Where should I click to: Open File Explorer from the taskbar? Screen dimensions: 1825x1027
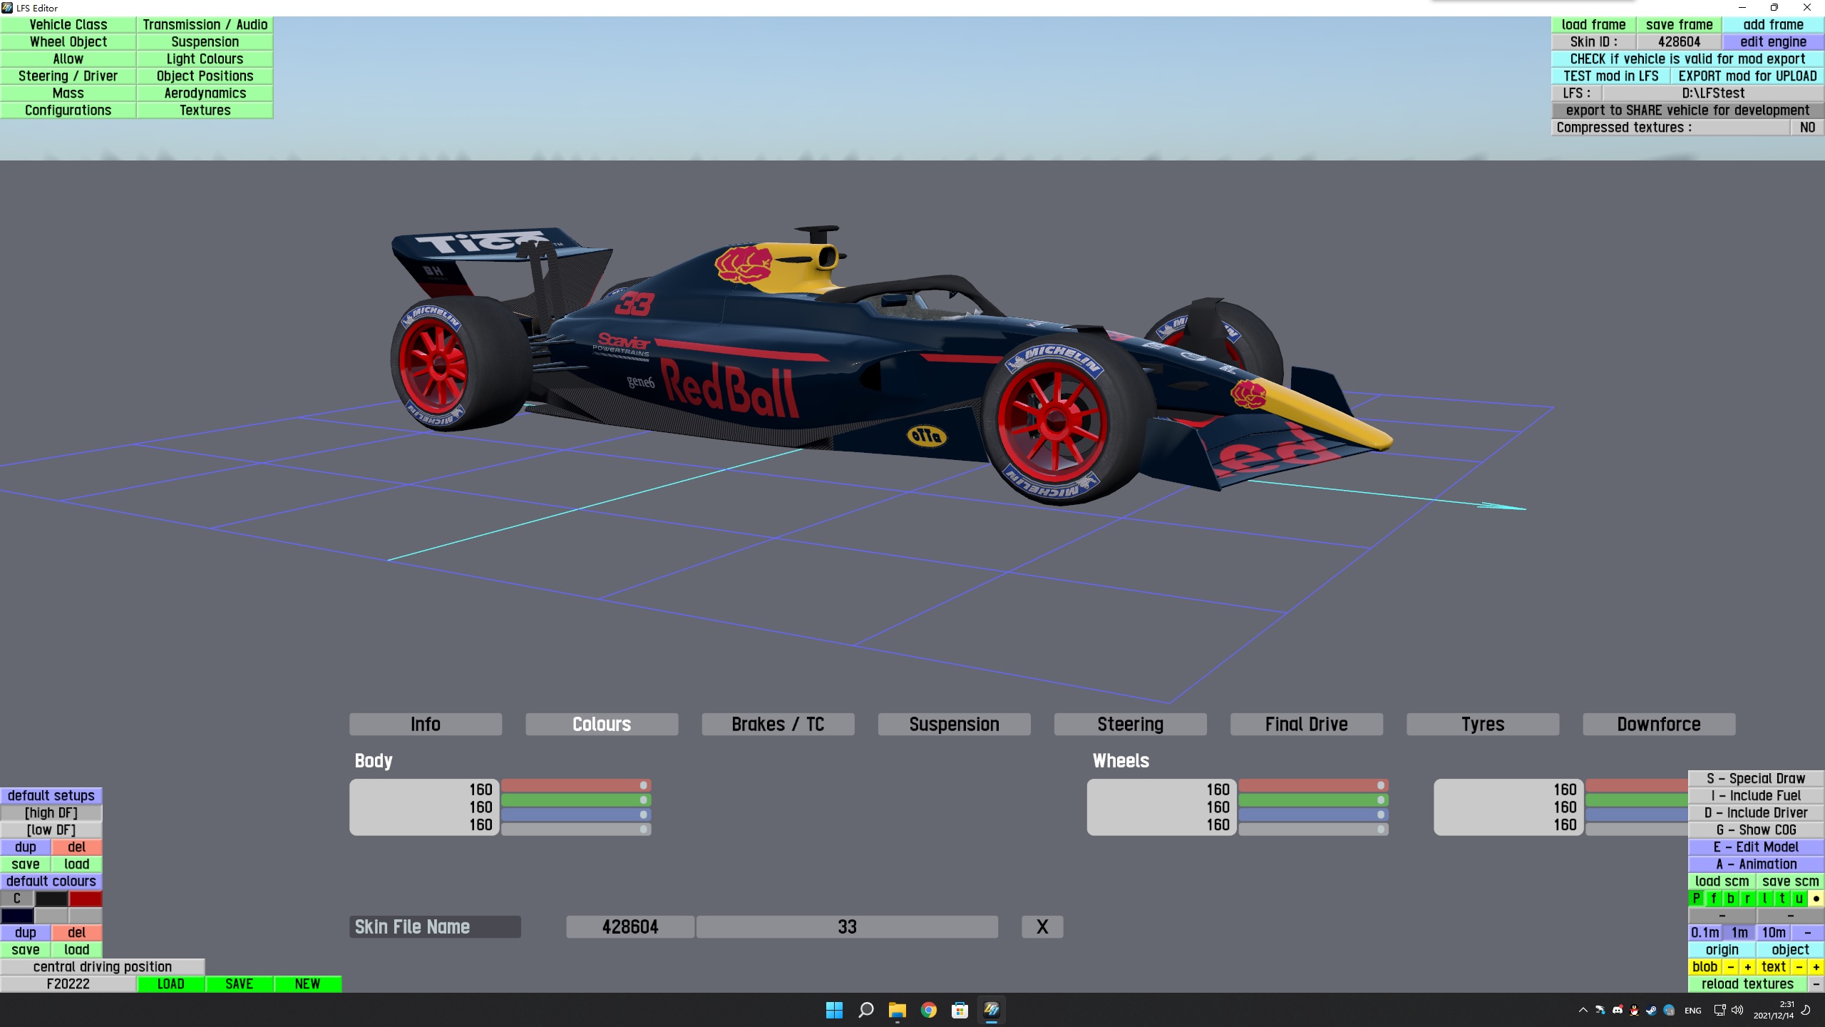[x=897, y=1010]
